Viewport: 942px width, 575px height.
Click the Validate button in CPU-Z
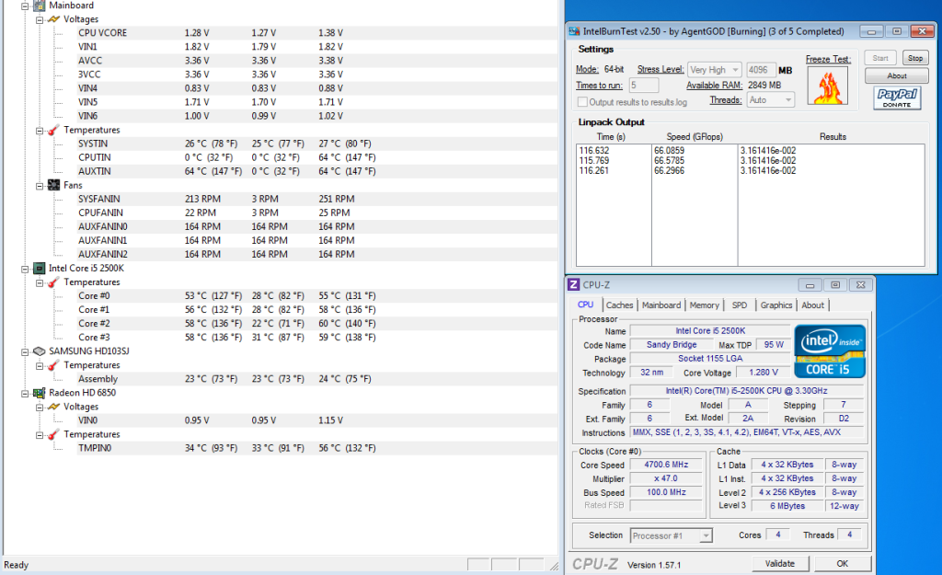[x=779, y=563]
